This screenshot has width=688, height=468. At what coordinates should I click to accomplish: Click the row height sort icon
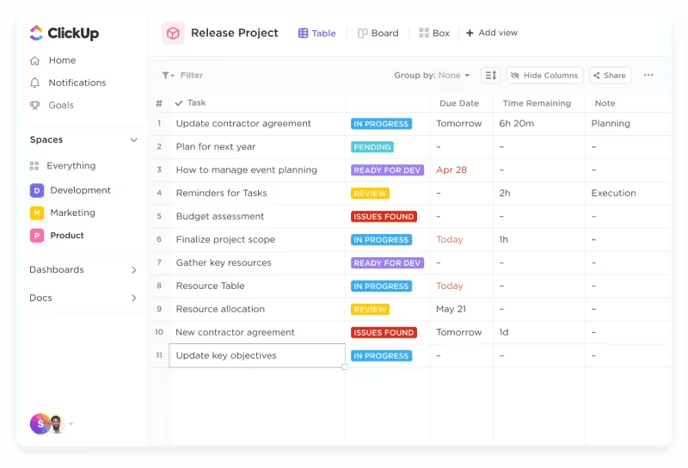coord(490,76)
